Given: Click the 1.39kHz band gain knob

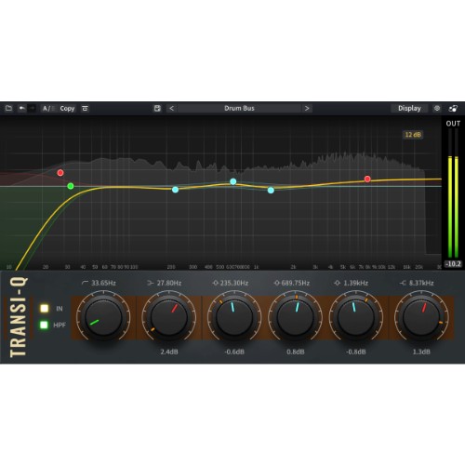Looking at the screenshot, I should tap(356, 317).
